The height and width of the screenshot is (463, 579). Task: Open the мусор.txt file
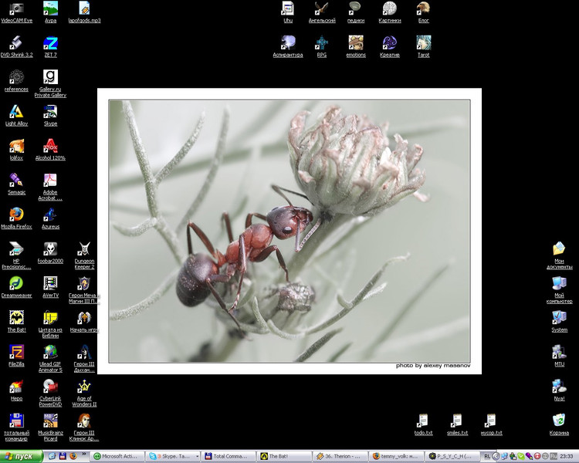pos(491,424)
